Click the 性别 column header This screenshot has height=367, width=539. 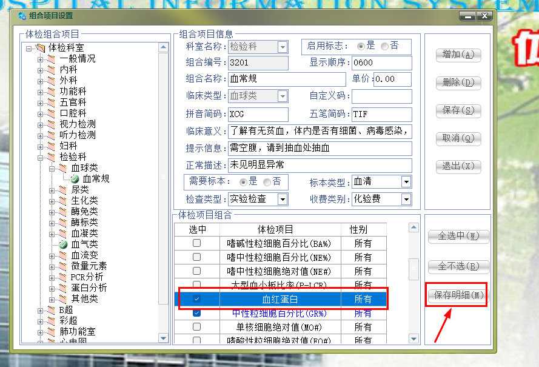click(363, 230)
